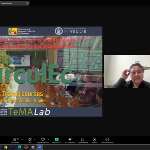Click the shared CirculEc presentation slide
The width and height of the screenshot is (150, 150).
[51, 72]
